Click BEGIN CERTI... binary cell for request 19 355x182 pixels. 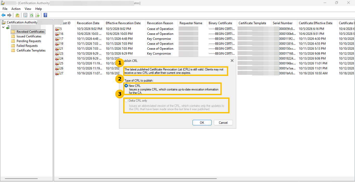(222, 44)
